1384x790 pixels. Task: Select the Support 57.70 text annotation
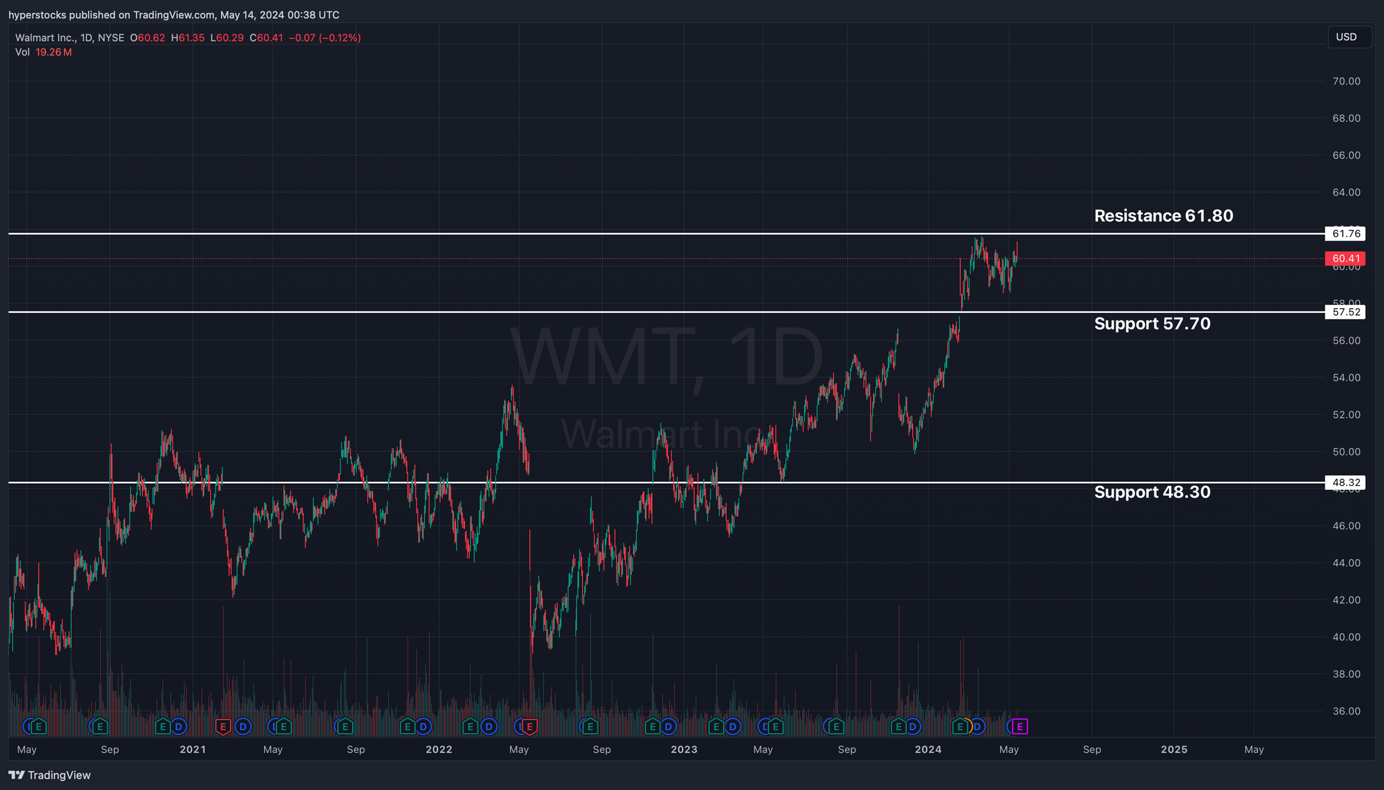click(x=1152, y=324)
